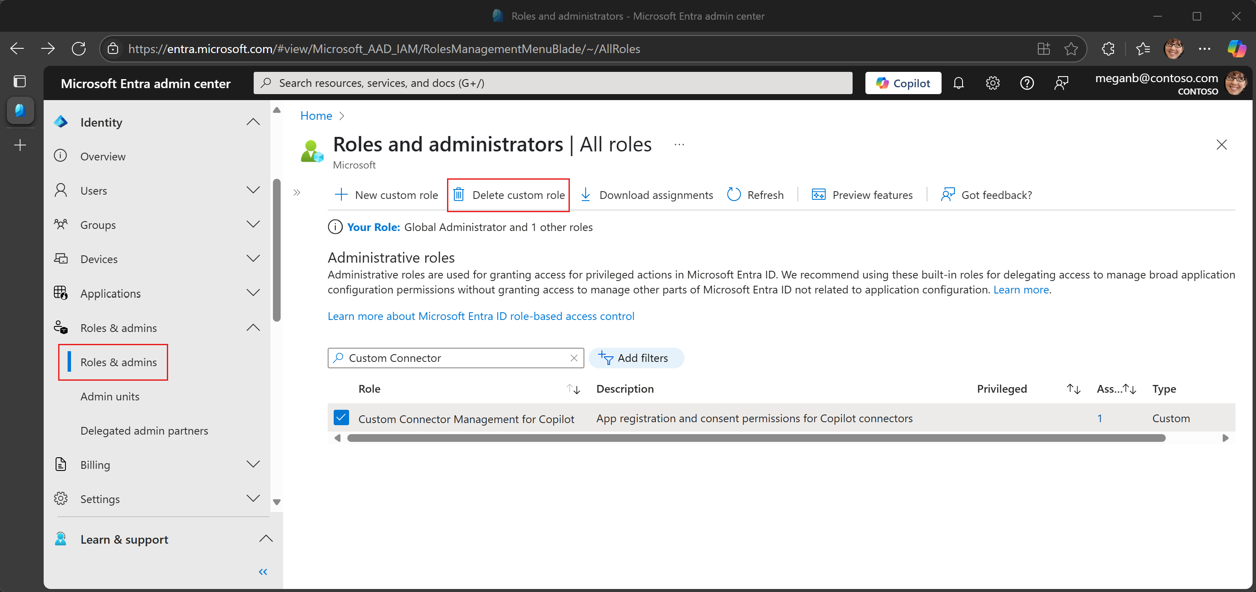This screenshot has width=1256, height=592.
Task: Open Your Role link
Action: point(373,227)
